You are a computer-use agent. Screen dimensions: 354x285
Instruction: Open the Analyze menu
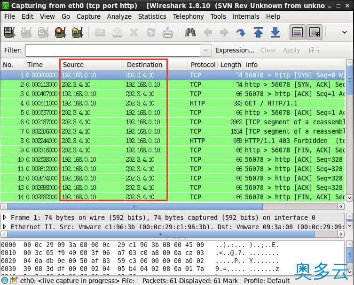[119, 16]
